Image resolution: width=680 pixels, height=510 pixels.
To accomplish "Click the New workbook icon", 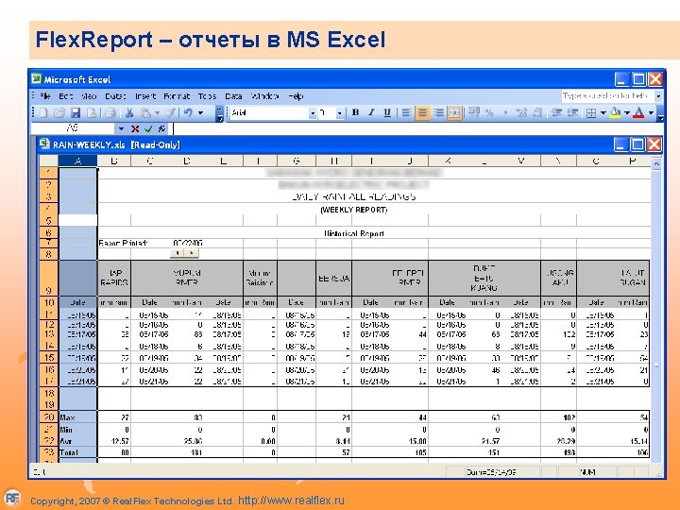I will tap(43, 113).
